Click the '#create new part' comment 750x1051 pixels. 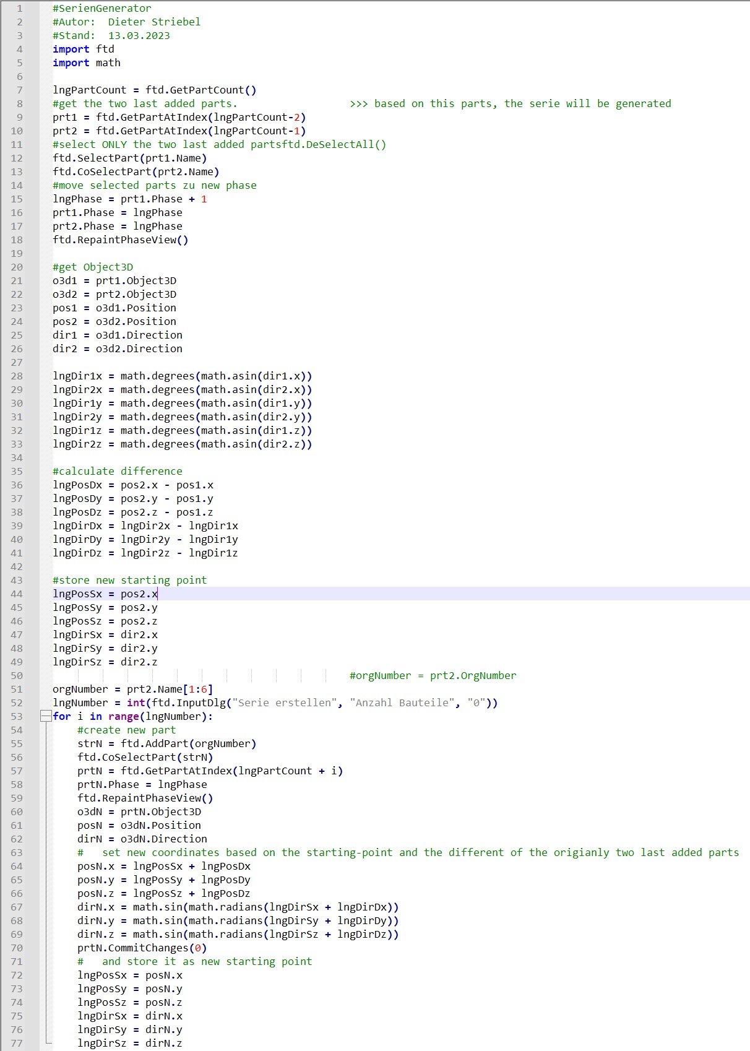127,730
